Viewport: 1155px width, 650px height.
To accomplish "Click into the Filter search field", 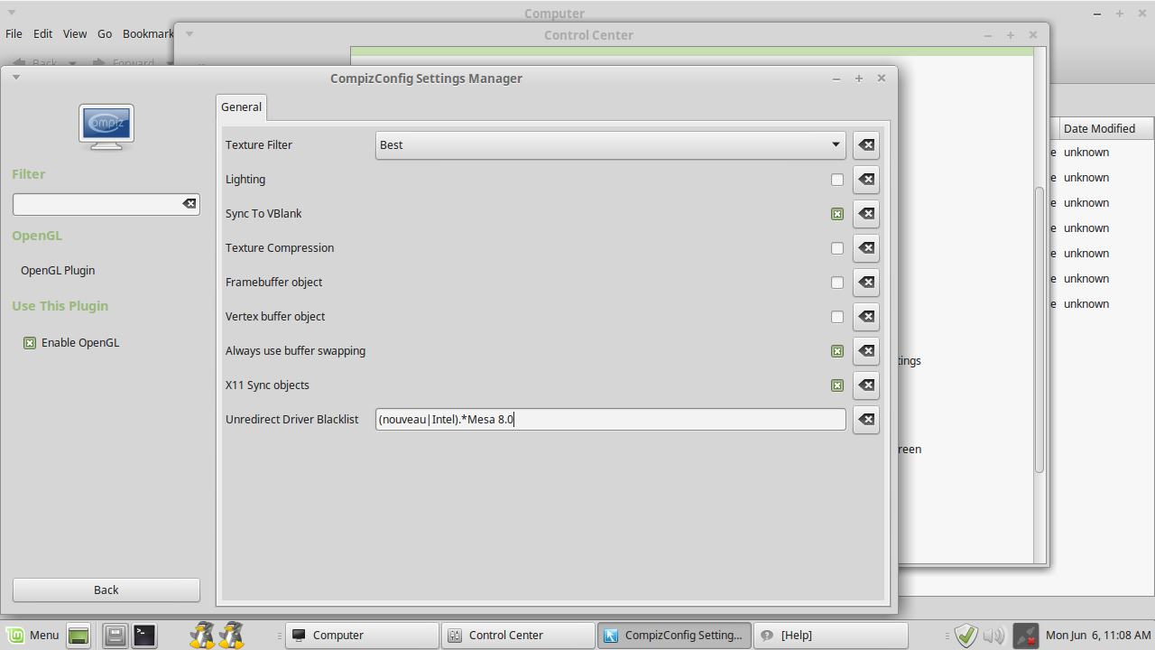I will pos(97,204).
